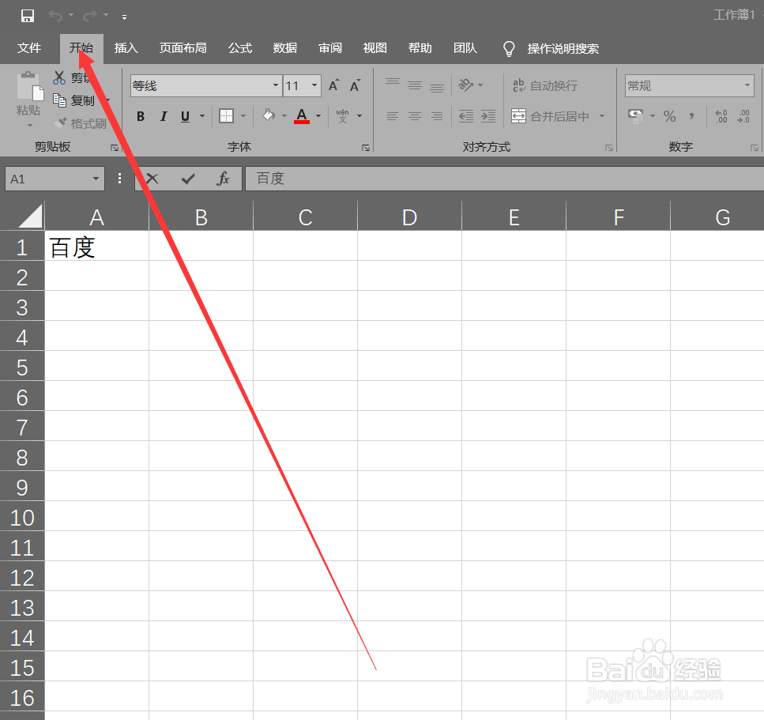This screenshot has width=764, height=720.
Task: Switch to the 视图 ribbon tab
Action: 375,48
